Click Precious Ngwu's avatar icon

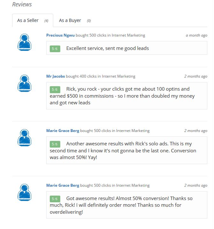point(25,42)
